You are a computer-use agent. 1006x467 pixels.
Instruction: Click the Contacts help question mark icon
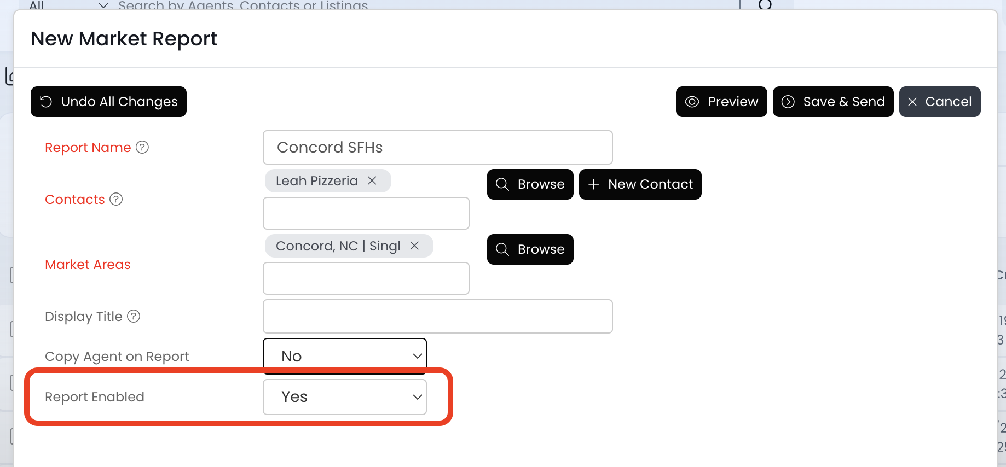click(x=116, y=199)
